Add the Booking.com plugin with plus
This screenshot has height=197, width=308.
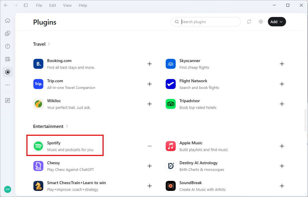click(x=150, y=64)
